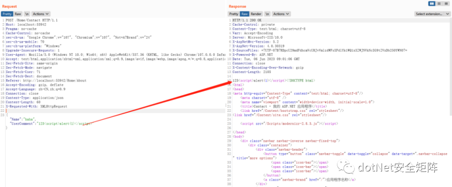This screenshot has height=187, width=452.
Task: Click the Host: localhost:53942 header
Action: tap(26, 25)
